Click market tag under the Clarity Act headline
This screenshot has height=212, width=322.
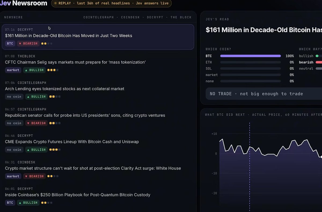point(13,176)
